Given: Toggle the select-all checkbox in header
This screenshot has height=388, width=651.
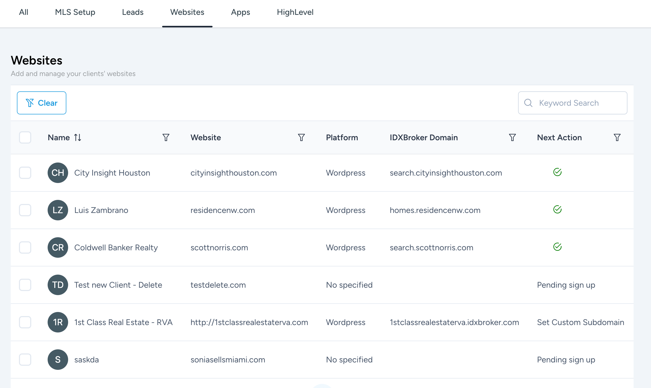Looking at the screenshot, I should pyautogui.click(x=25, y=137).
